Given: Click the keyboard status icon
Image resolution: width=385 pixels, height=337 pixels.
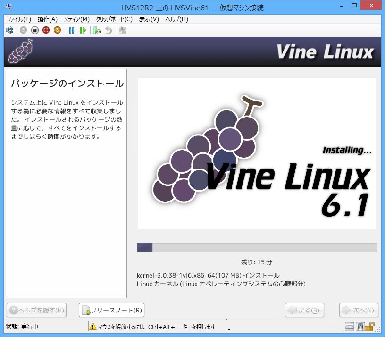Looking at the screenshot, I should tap(350, 327).
